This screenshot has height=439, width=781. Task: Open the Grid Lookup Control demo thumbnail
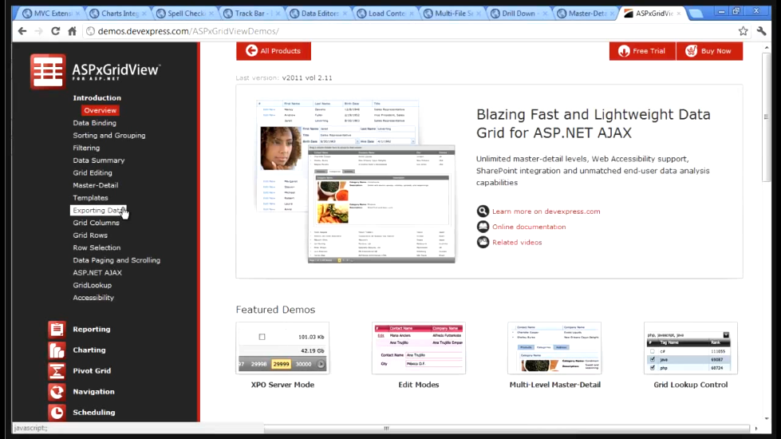(x=690, y=348)
